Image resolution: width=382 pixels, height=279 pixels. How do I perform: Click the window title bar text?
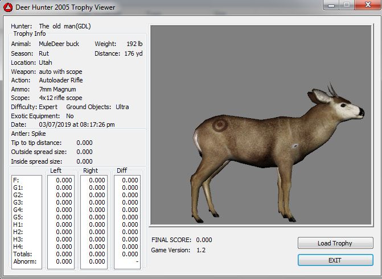67,7
